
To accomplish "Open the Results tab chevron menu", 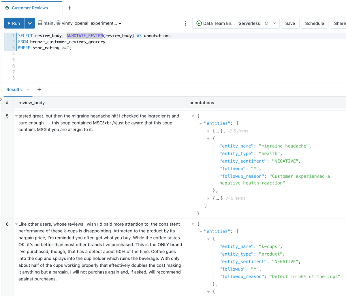I will pos(28,90).
